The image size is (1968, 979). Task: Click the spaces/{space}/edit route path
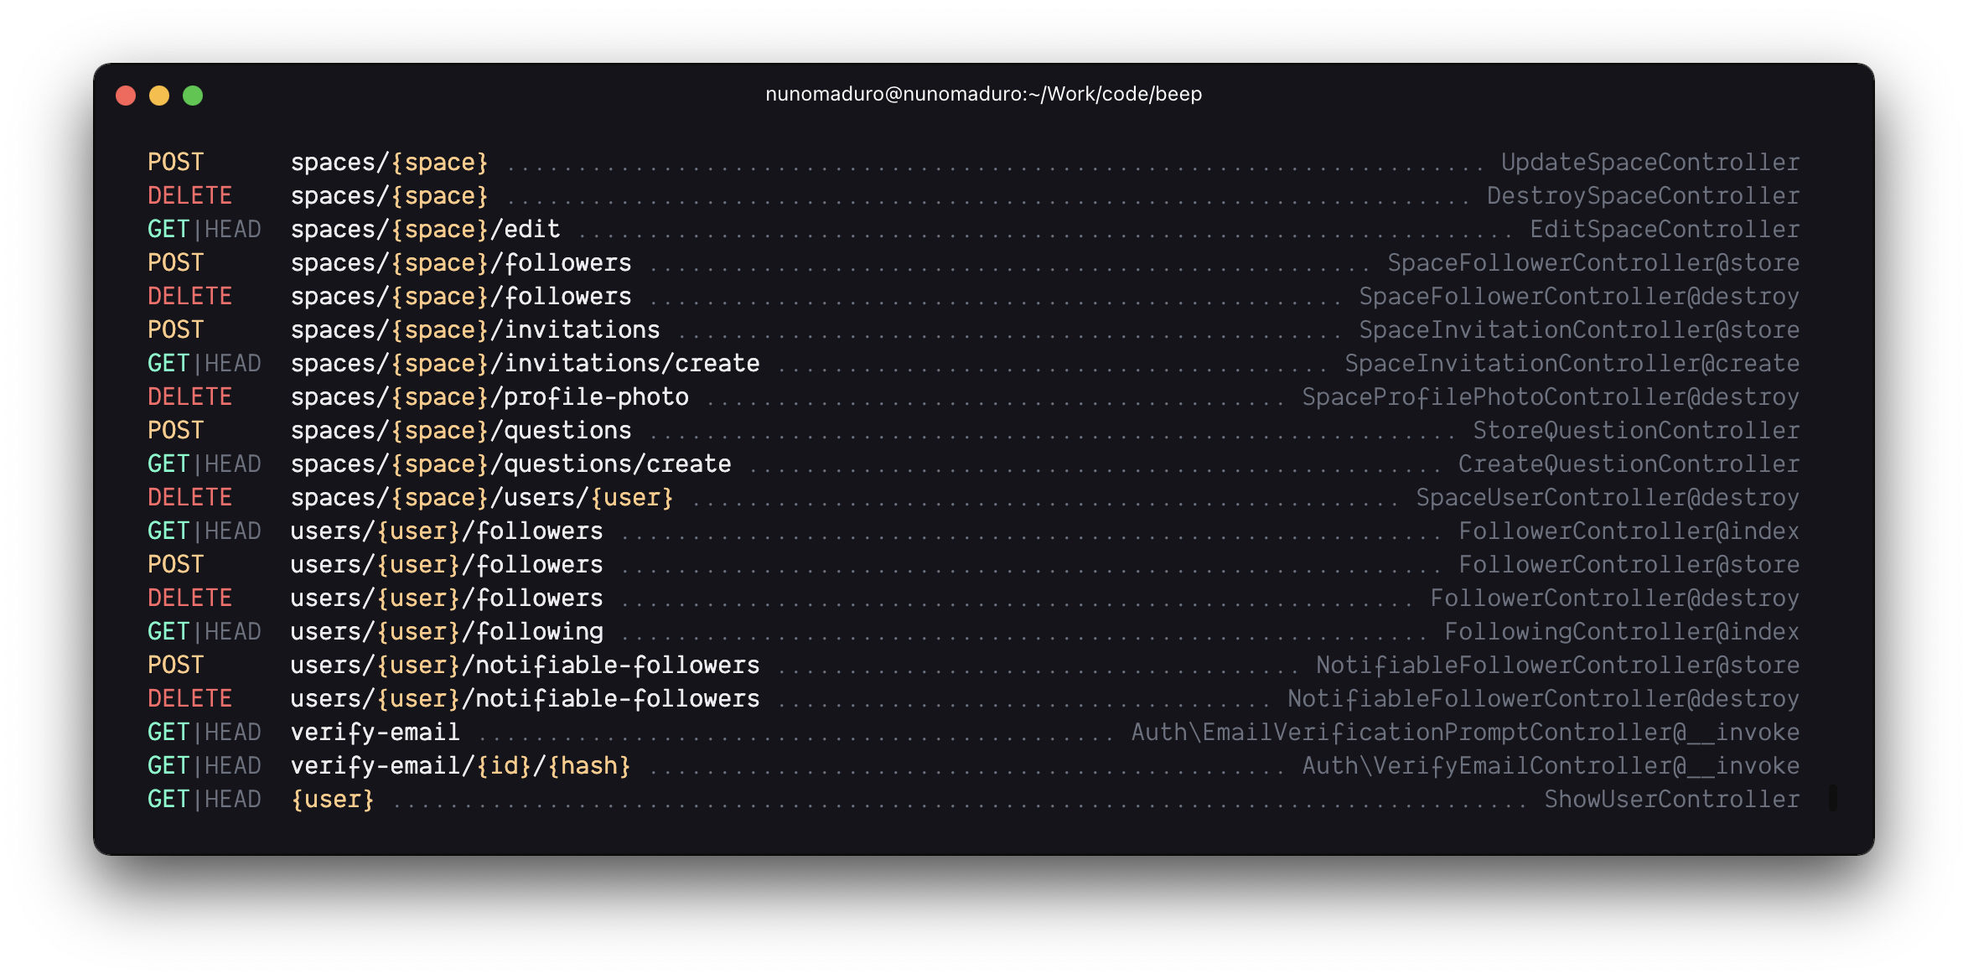427,229
